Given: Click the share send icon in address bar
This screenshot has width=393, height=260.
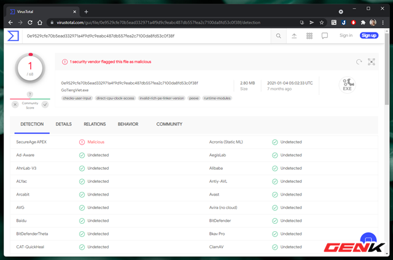Looking at the screenshot, I should [x=311, y=23].
